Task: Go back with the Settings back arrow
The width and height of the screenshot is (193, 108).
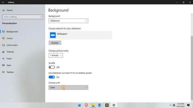Action: [x=3, y=2]
